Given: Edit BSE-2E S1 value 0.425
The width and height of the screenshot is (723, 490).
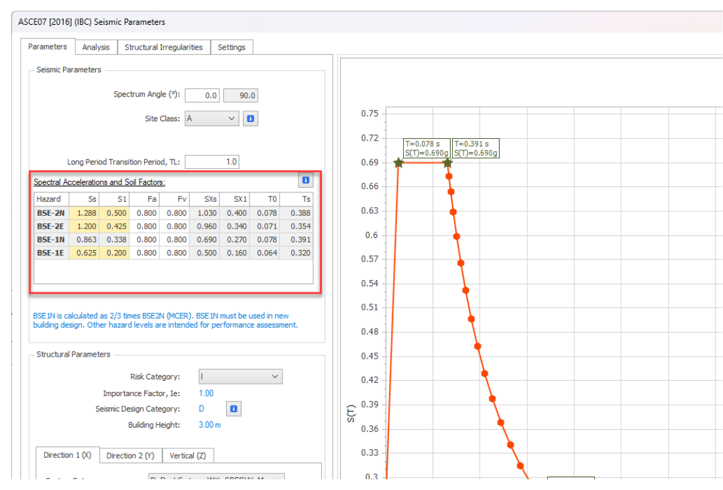Looking at the screenshot, I should pos(114,227).
